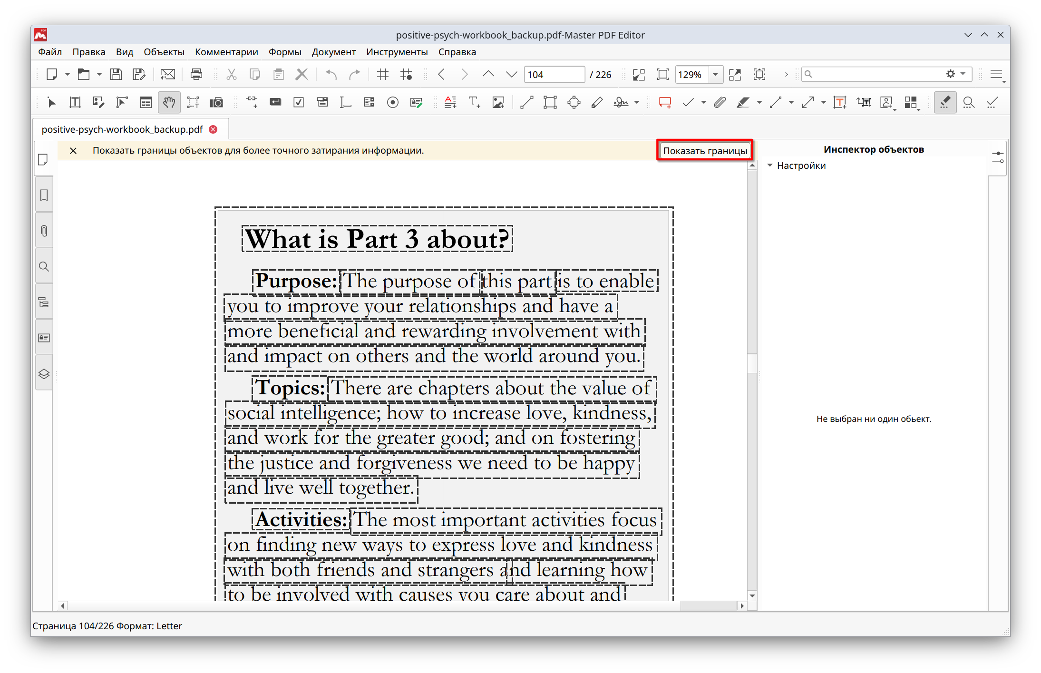Viewport: 1041px width, 673px height.
Task: Print the document icon
Action: click(196, 74)
